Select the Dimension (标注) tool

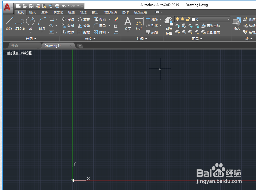tap(139, 24)
